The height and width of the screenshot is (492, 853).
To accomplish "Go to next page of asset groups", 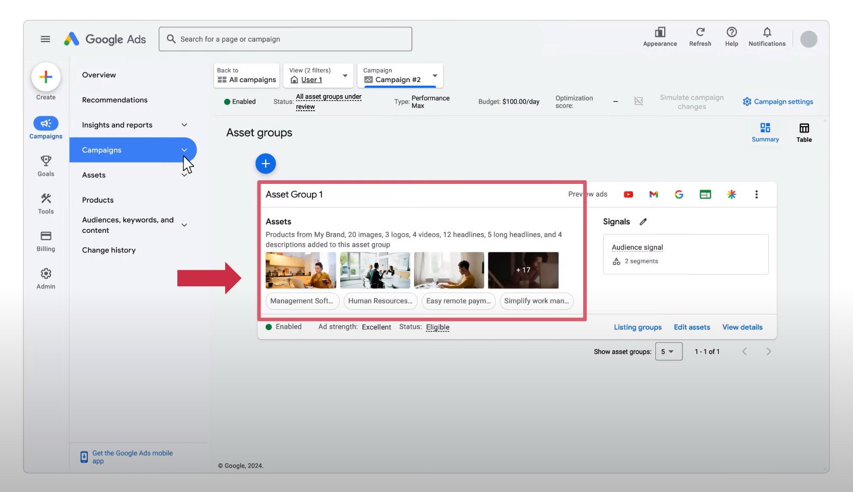I will tap(769, 352).
